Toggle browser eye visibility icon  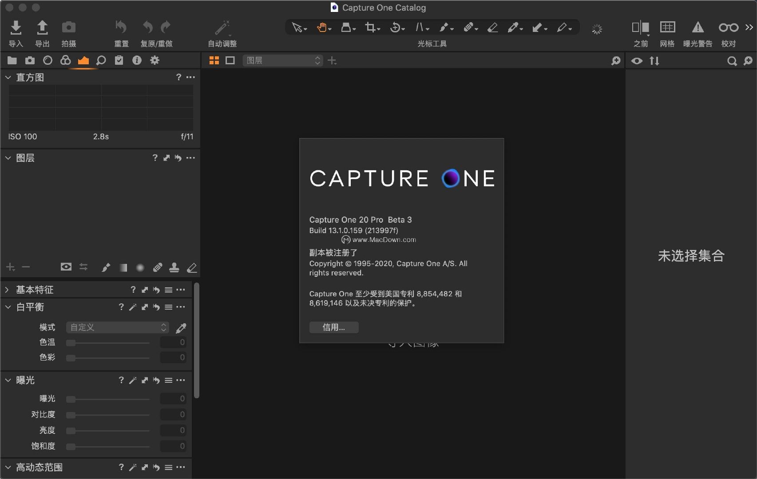point(637,61)
